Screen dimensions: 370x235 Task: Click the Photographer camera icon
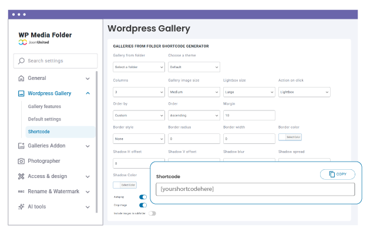coord(21,161)
